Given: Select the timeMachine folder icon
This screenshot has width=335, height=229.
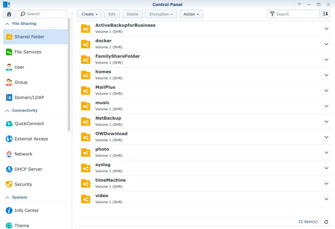Looking at the screenshot, I should pyautogui.click(x=86, y=183).
